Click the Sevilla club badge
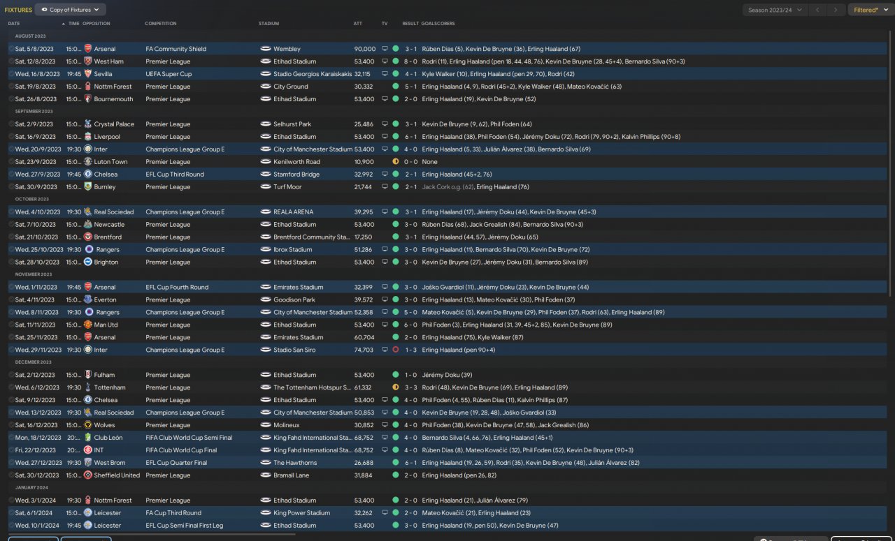 87,74
